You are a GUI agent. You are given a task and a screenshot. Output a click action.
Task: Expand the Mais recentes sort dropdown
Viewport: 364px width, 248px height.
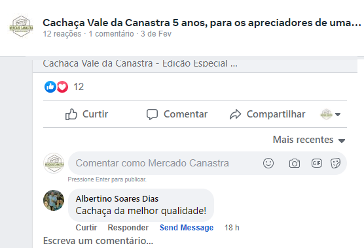coord(309,140)
